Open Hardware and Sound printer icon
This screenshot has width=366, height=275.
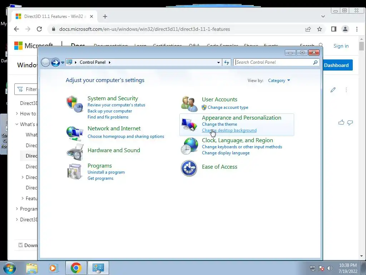[x=75, y=152]
